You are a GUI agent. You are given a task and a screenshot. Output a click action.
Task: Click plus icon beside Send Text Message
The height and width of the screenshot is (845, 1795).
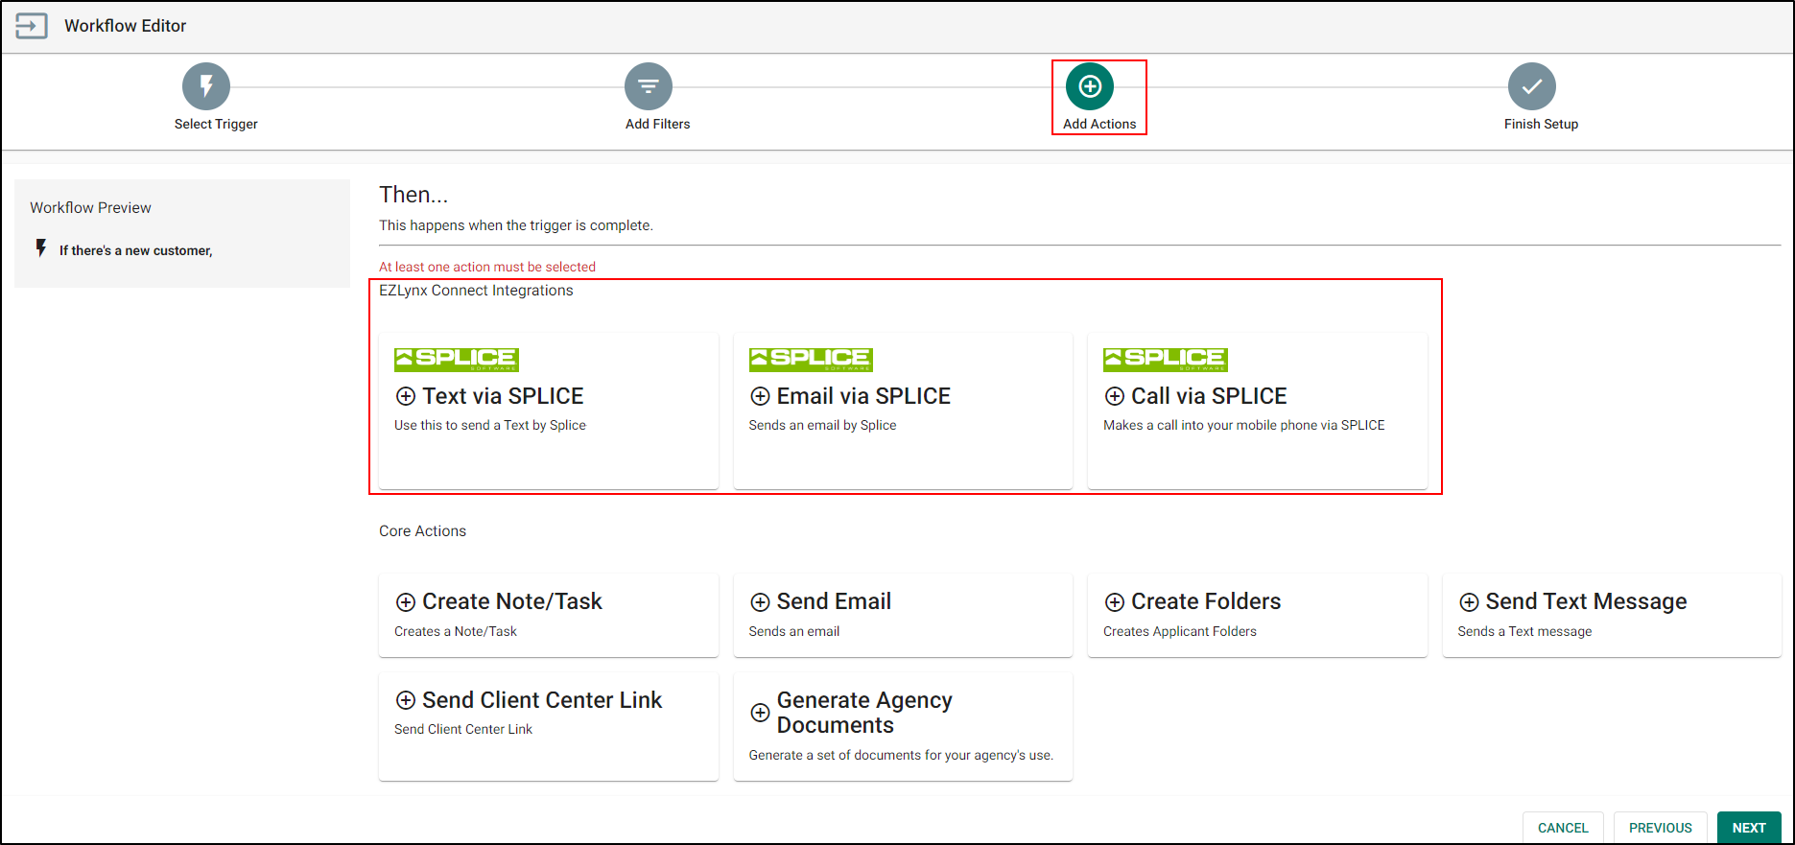[x=1469, y=602]
